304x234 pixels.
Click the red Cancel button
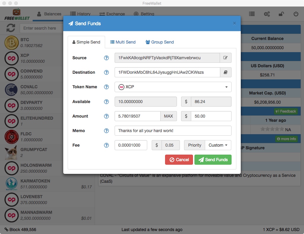click(179, 160)
